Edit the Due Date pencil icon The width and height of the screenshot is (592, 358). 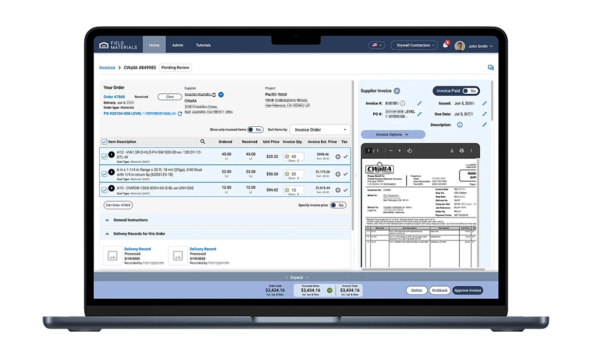(484, 114)
